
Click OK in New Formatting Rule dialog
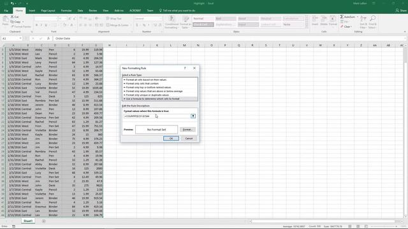click(171, 139)
